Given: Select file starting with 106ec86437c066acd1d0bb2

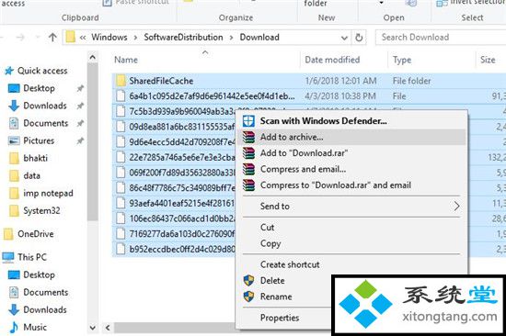Looking at the screenshot, I should coord(174,218).
